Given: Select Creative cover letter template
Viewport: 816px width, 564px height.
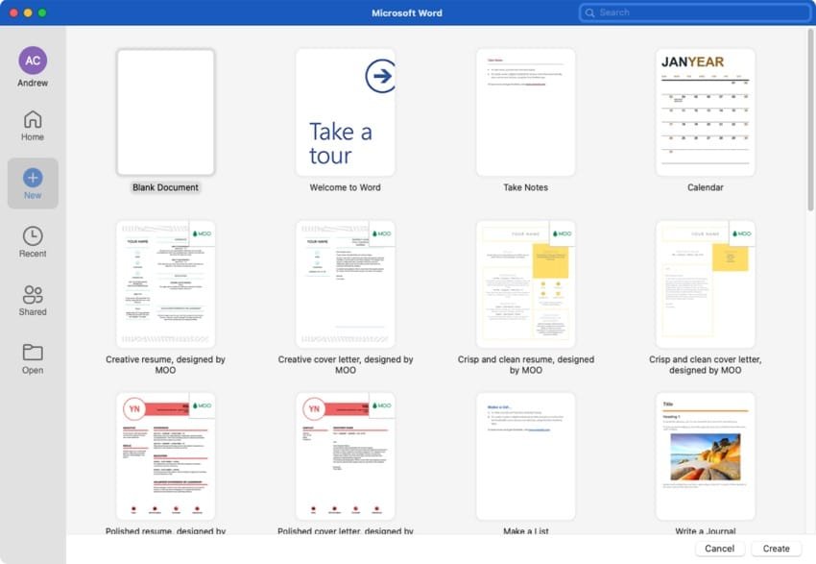Looking at the screenshot, I should [345, 284].
